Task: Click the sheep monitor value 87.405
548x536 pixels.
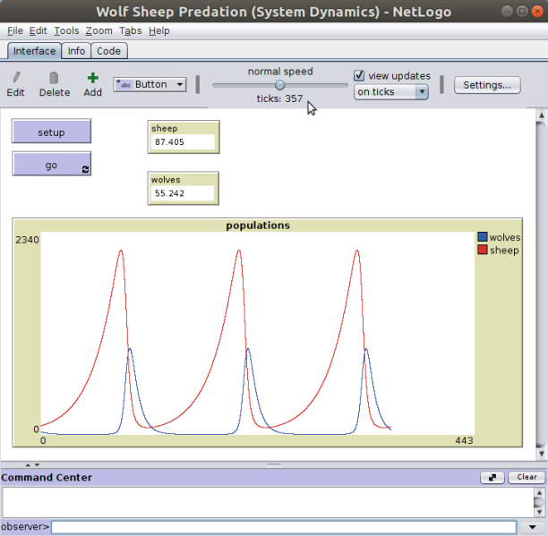Action: pos(183,142)
